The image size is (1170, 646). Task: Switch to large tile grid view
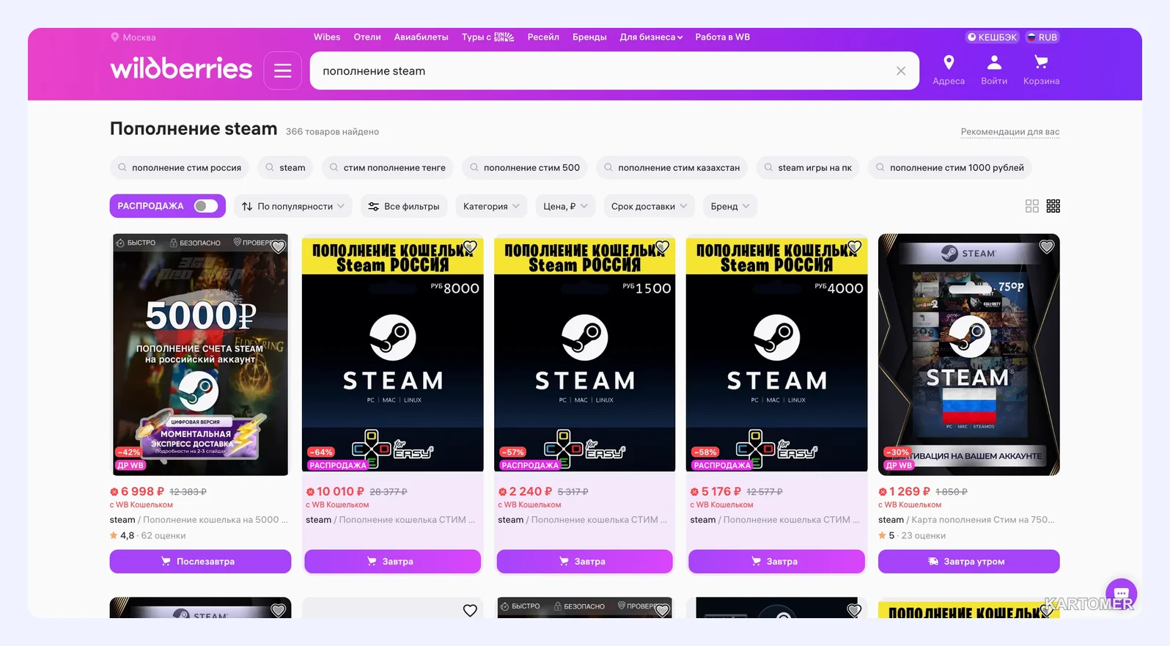[x=1032, y=206]
